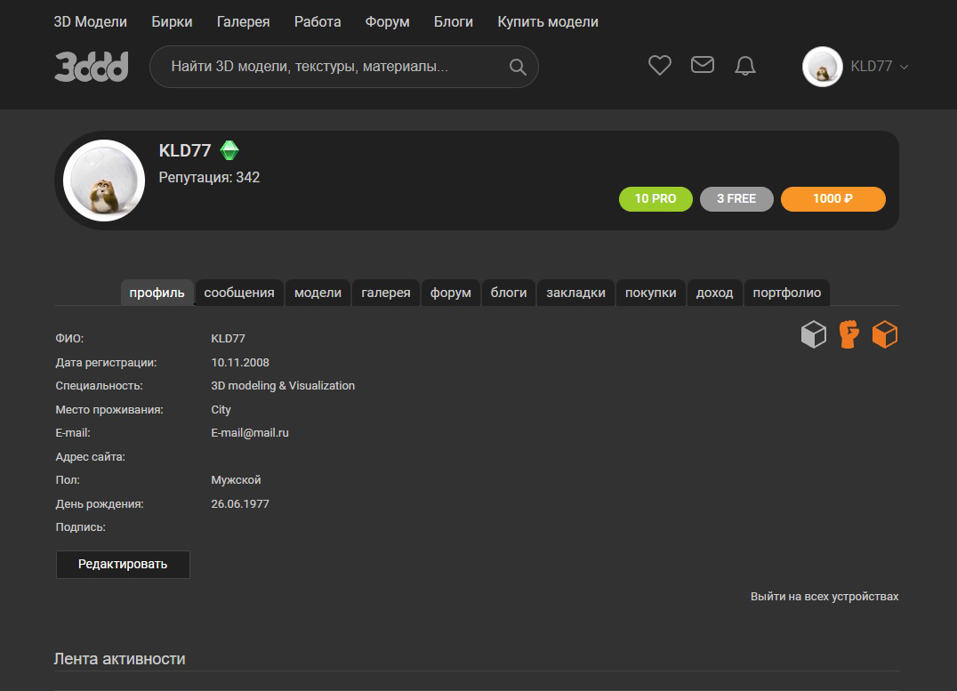
Task: Click the large hamster profile avatar
Action: point(104,181)
